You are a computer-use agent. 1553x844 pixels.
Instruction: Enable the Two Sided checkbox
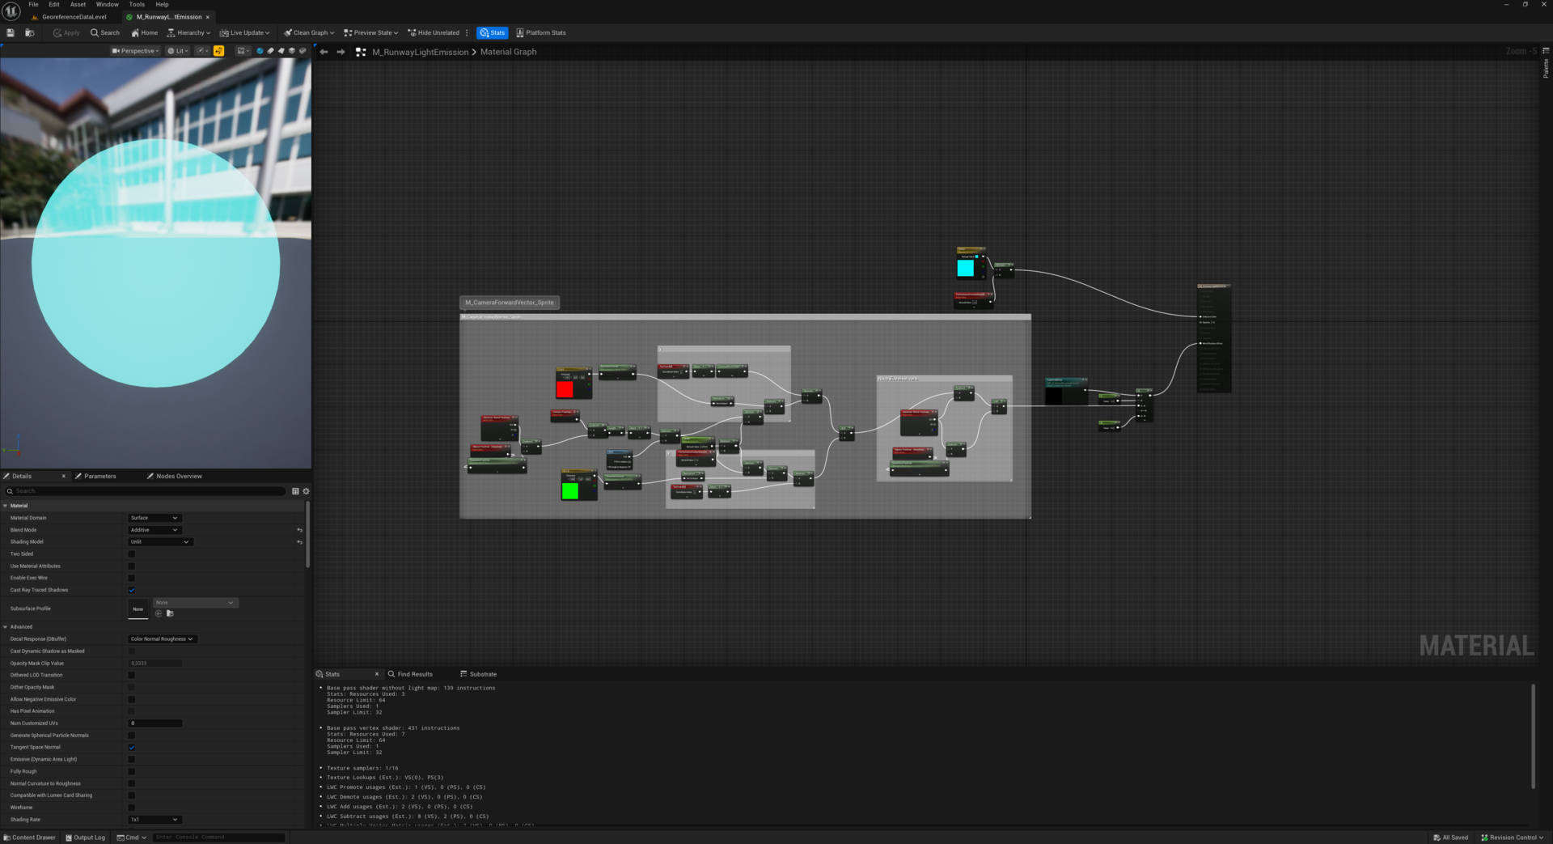132,554
